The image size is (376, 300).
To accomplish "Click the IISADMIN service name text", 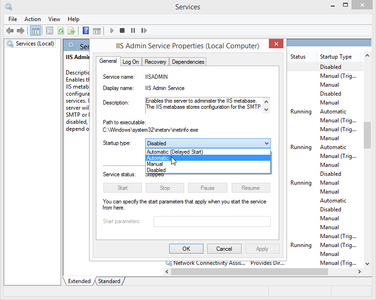I will 157,77.
